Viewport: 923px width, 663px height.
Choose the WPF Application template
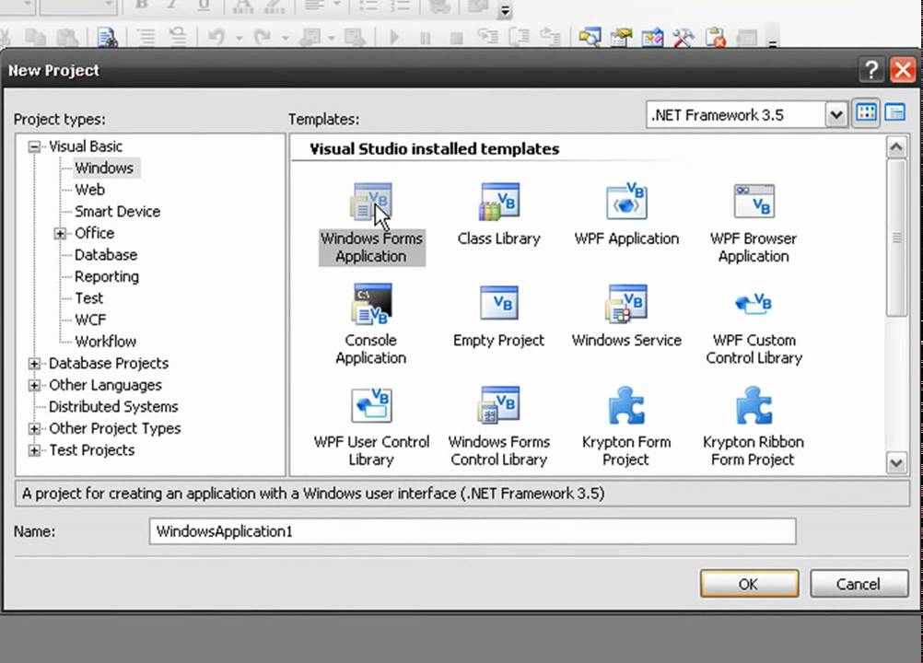[x=626, y=215]
